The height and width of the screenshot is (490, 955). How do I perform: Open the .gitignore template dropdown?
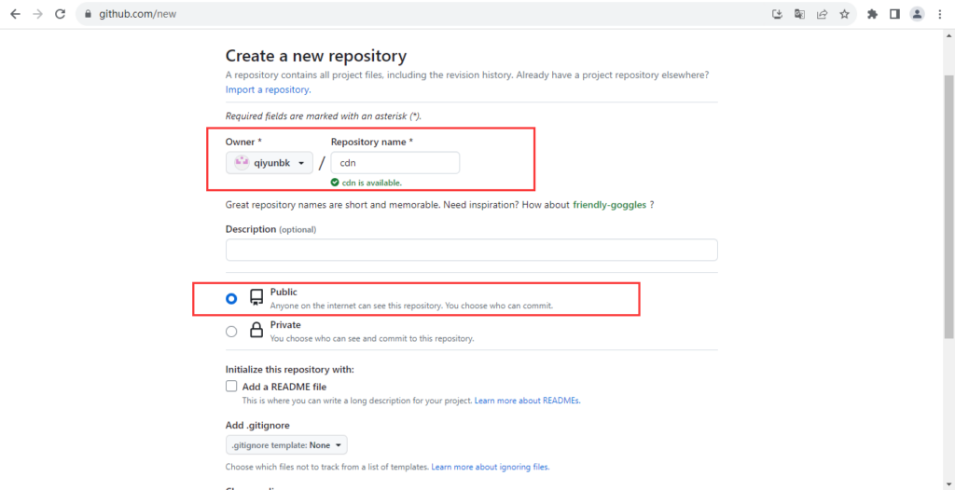(x=287, y=445)
